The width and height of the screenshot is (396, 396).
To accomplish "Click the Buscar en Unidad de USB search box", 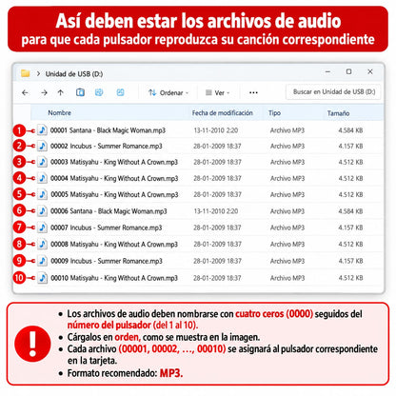I will 333,92.
